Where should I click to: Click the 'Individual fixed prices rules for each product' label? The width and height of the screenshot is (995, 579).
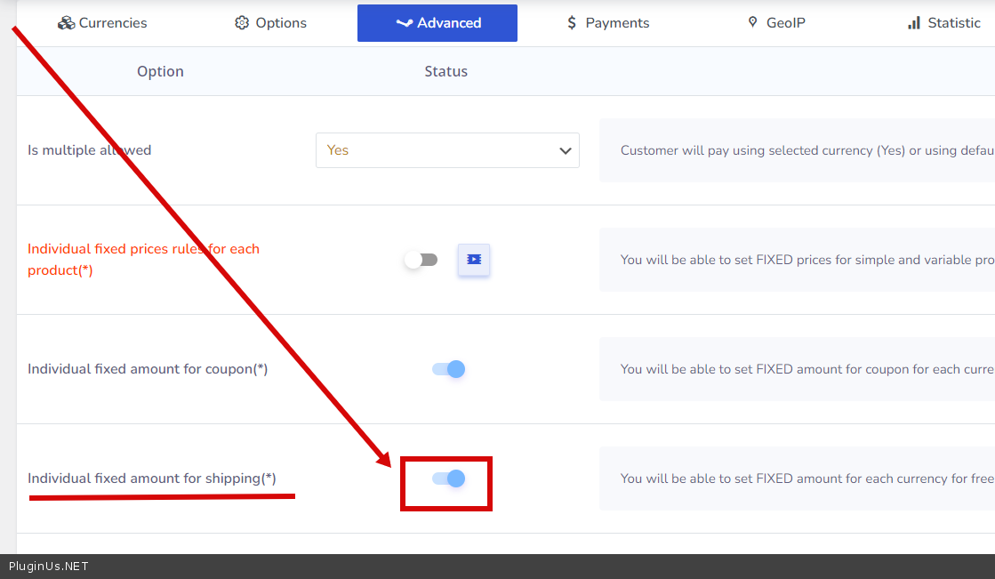pos(143,260)
